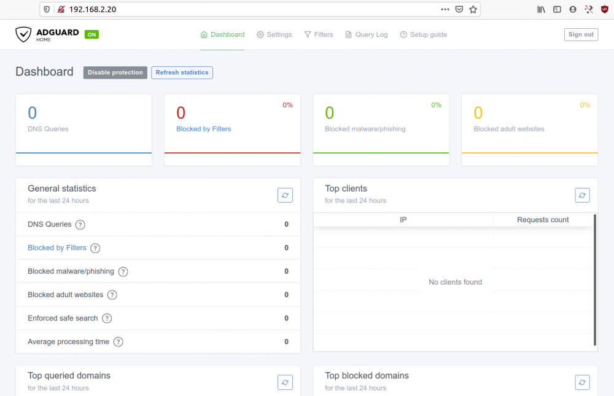614x396 pixels.
Task: Click the Blocked adult websites card label
Action: 508,129
